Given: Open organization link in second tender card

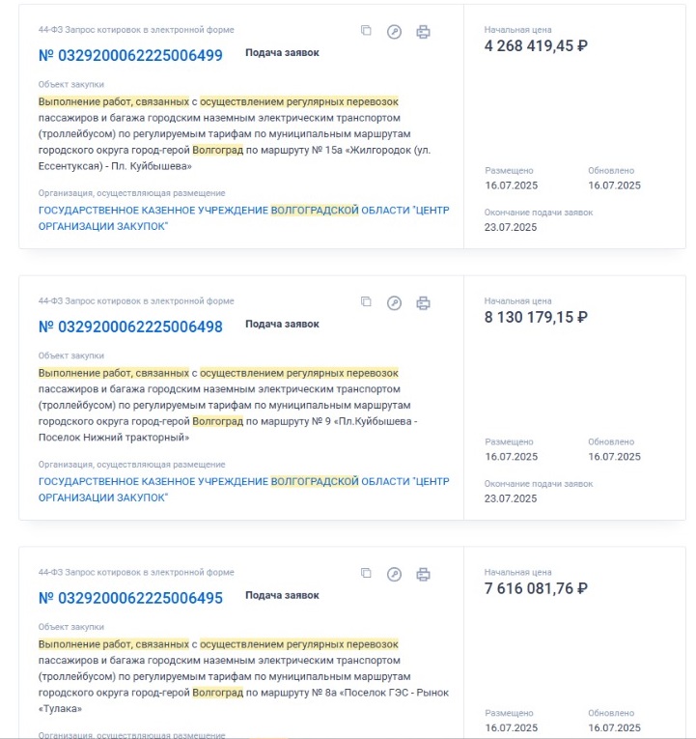Looking at the screenshot, I should coord(244,489).
